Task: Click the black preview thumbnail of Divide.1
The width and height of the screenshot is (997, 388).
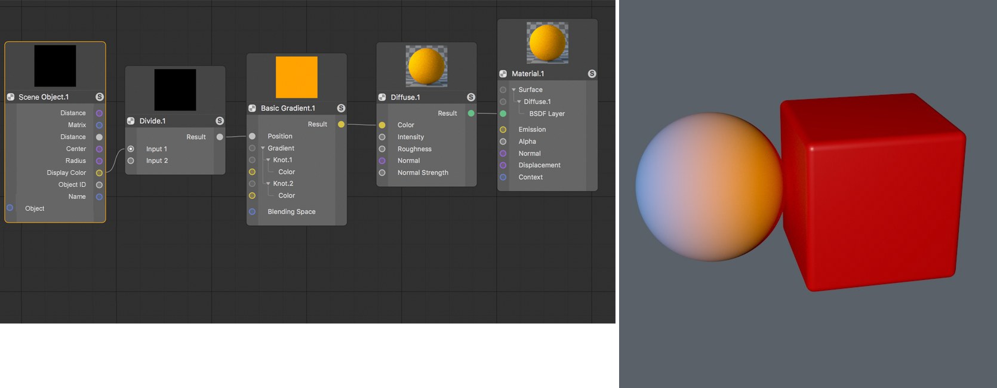Action: pos(175,90)
